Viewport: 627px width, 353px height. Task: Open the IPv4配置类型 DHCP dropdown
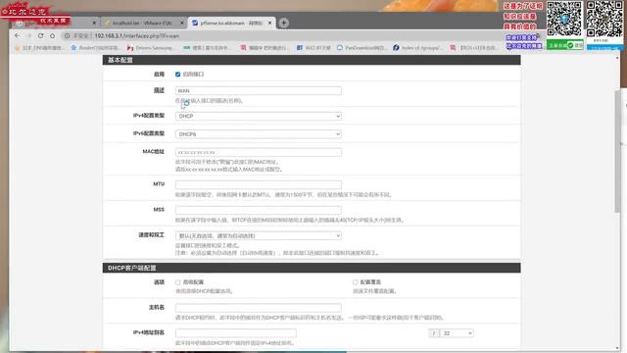point(259,116)
